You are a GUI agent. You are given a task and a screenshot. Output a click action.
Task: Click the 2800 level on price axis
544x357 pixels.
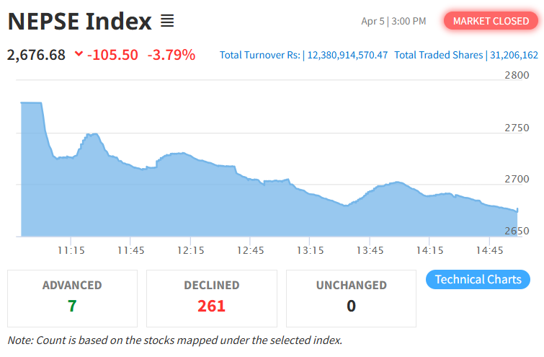click(517, 76)
